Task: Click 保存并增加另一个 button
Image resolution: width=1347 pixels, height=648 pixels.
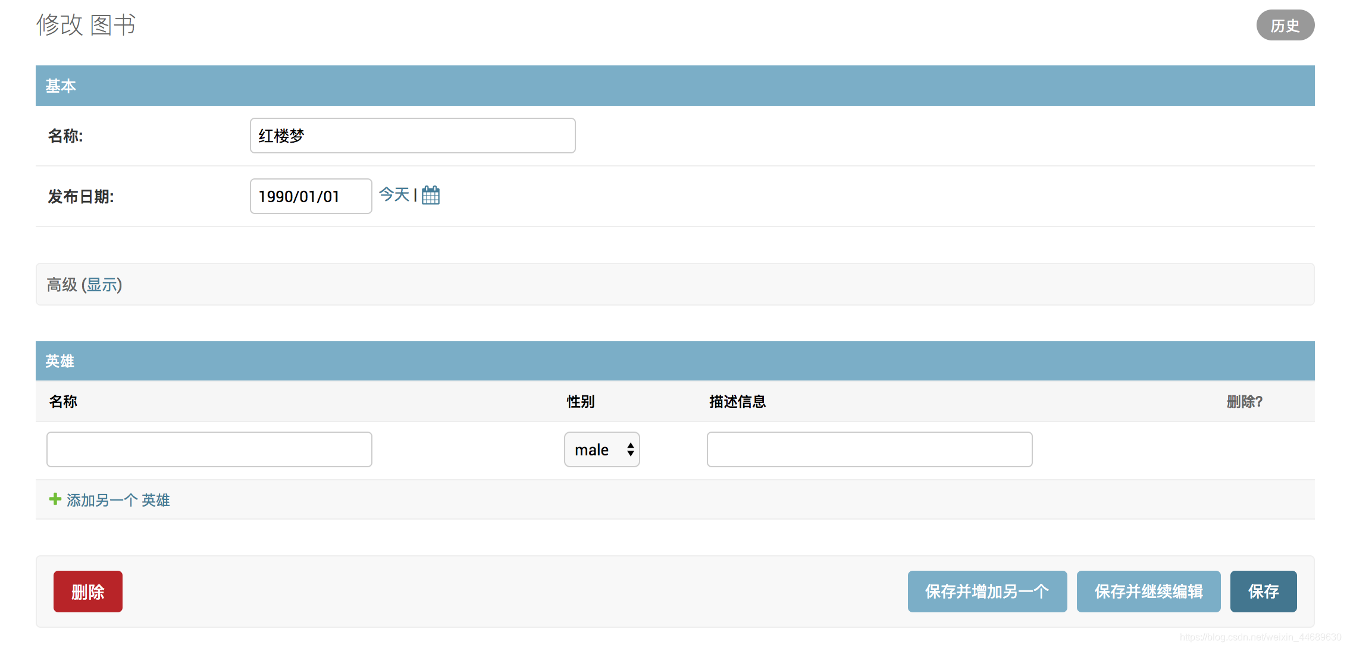Action: tap(986, 592)
